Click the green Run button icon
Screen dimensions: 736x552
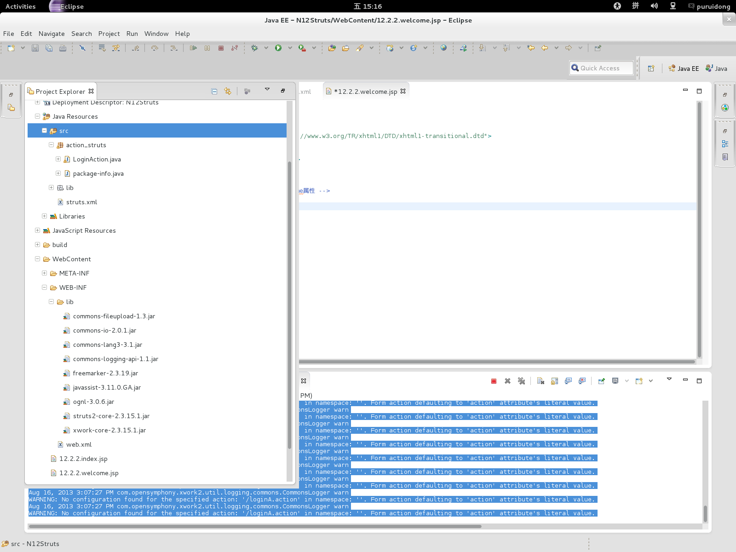[278, 48]
